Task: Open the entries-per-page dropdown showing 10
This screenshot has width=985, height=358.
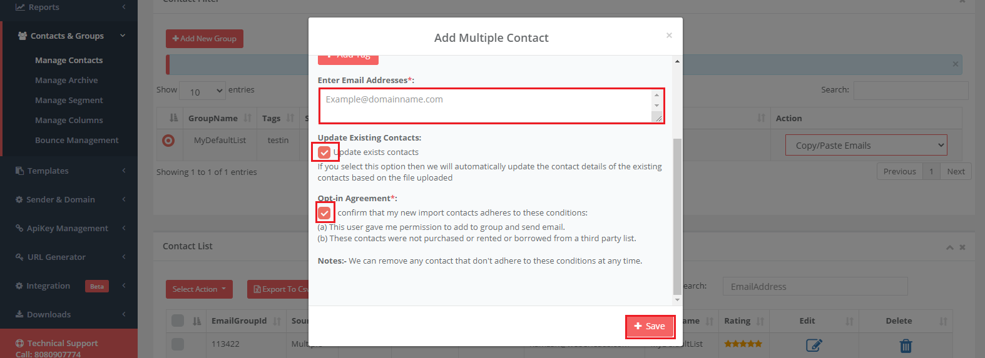Action: click(x=202, y=92)
